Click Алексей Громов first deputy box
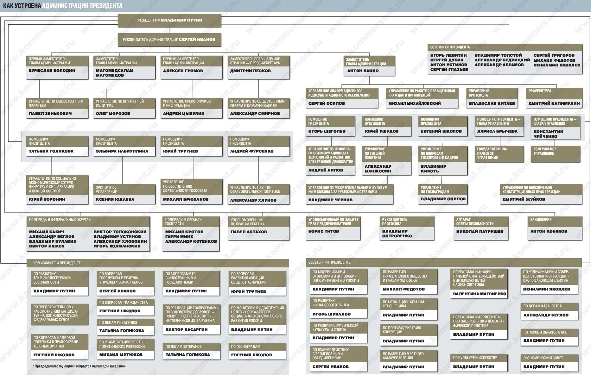 [192, 67]
